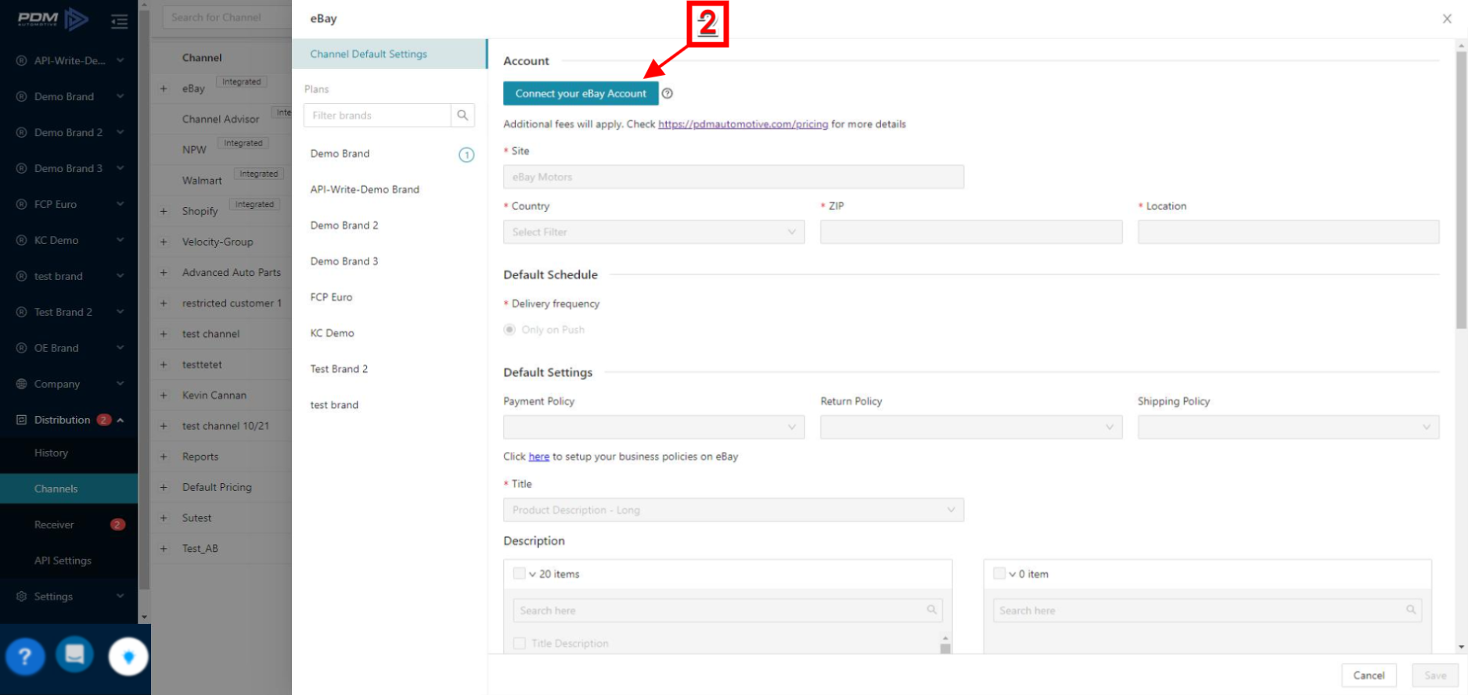Screen dimensions: 1468x695
Task: Click the Location input field
Action: (1288, 232)
